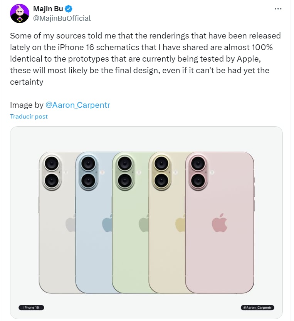Click the iPhone 16 label on the image
This screenshot has height=321, width=294.
tap(31, 307)
